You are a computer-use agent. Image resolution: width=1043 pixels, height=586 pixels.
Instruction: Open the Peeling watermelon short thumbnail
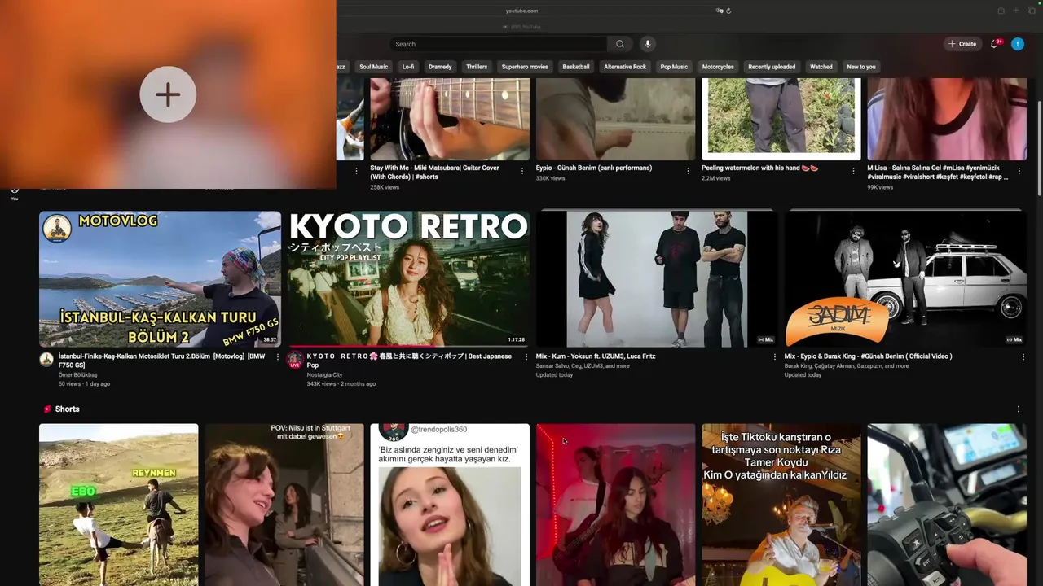click(781, 119)
